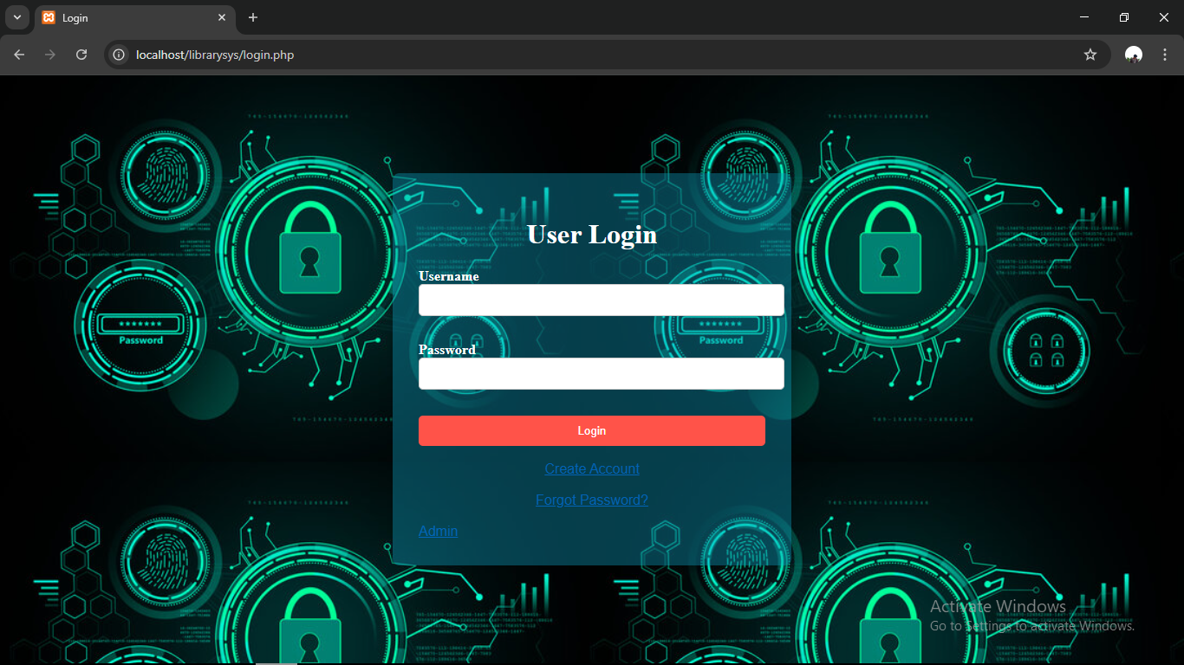Reload the login page
The image size is (1184, 665).
click(x=81, y=55)
